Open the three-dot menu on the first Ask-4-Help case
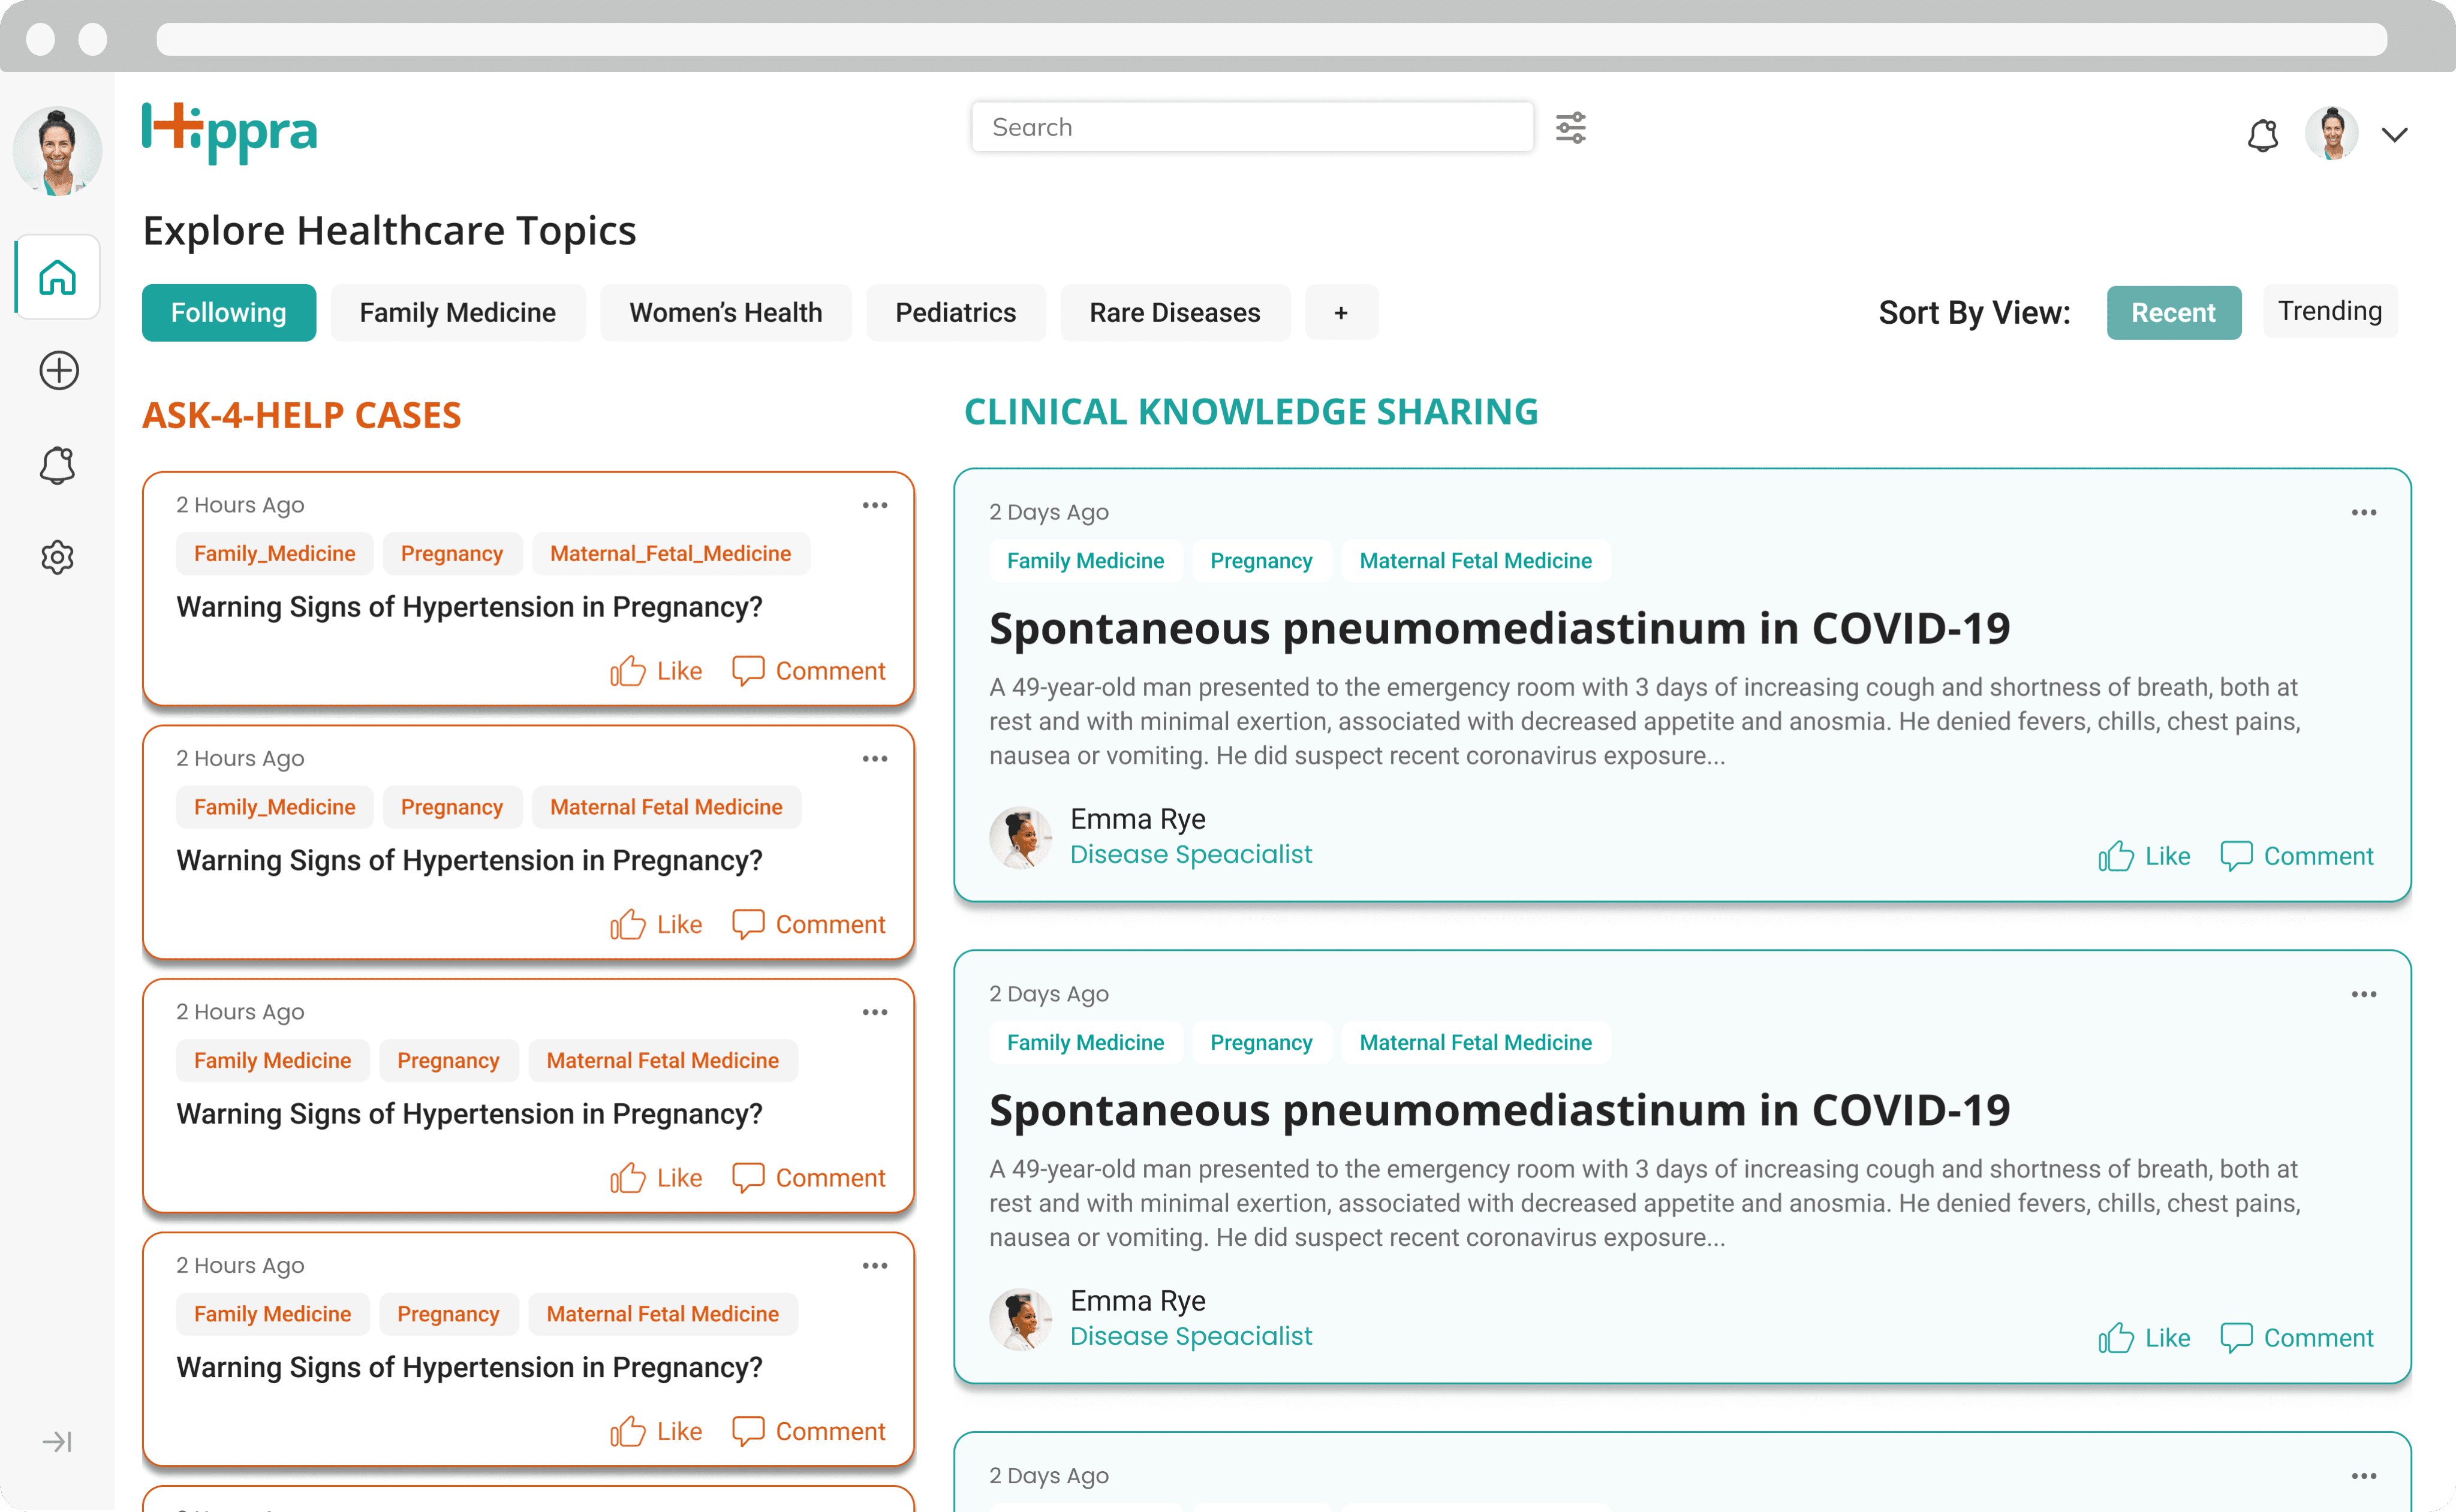This screenshot has width=2456, height=1512. point(874,505)
